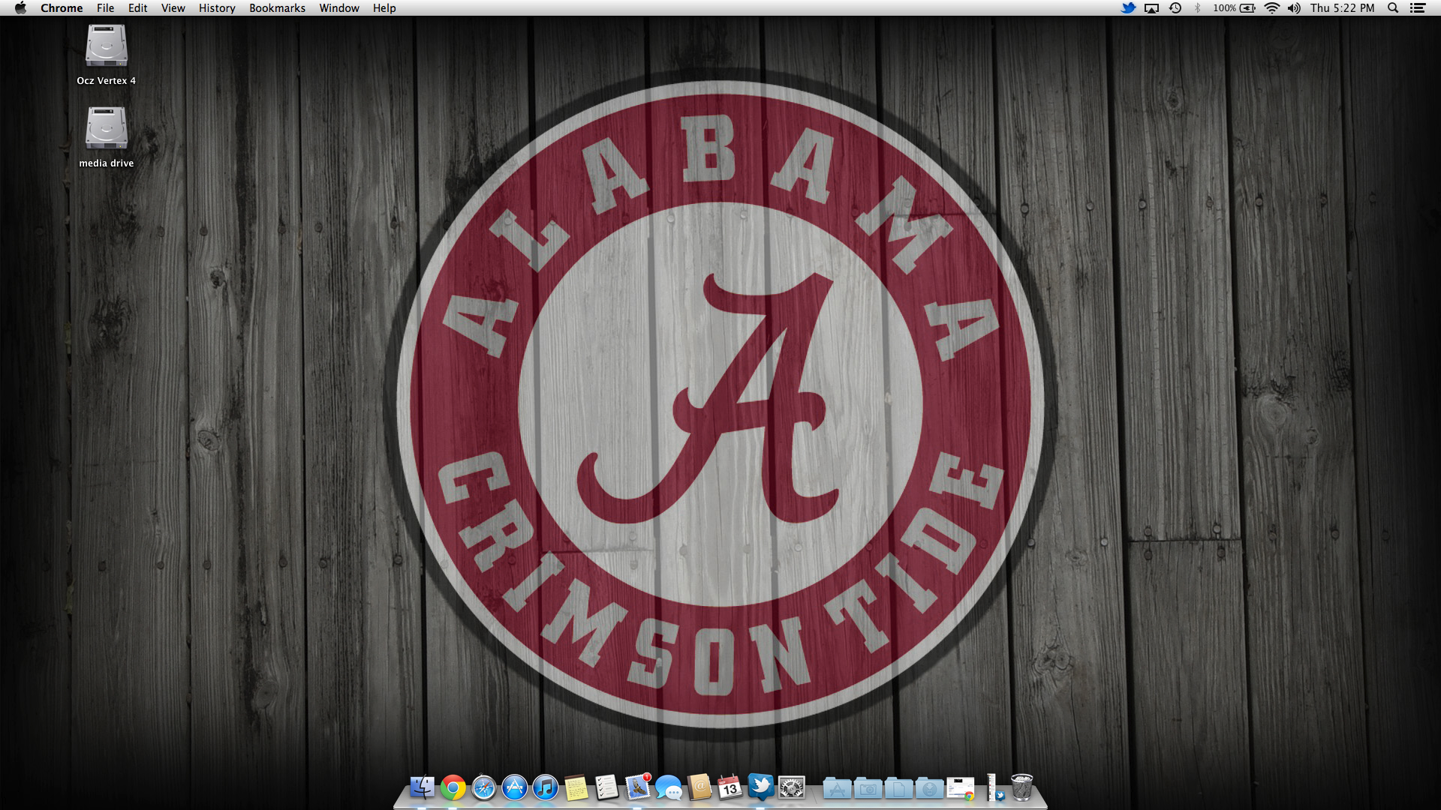Open Calendar showing 13 in Dock
Screen dimensions: 1441x810
point(730,787)
